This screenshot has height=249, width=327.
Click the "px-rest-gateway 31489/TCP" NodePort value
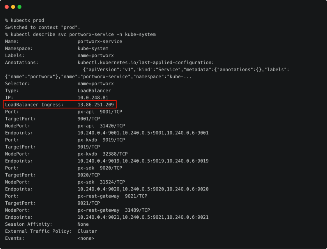pyautogui.click(x=114, y=210)
